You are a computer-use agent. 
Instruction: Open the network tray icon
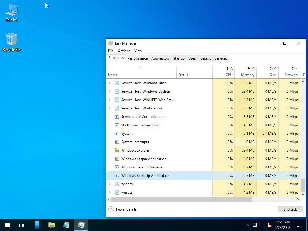pyautogui.click(x=262, y=225)
